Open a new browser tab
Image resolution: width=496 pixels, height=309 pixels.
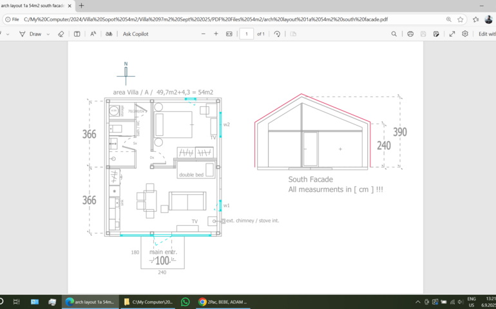[x=81, y=6]
